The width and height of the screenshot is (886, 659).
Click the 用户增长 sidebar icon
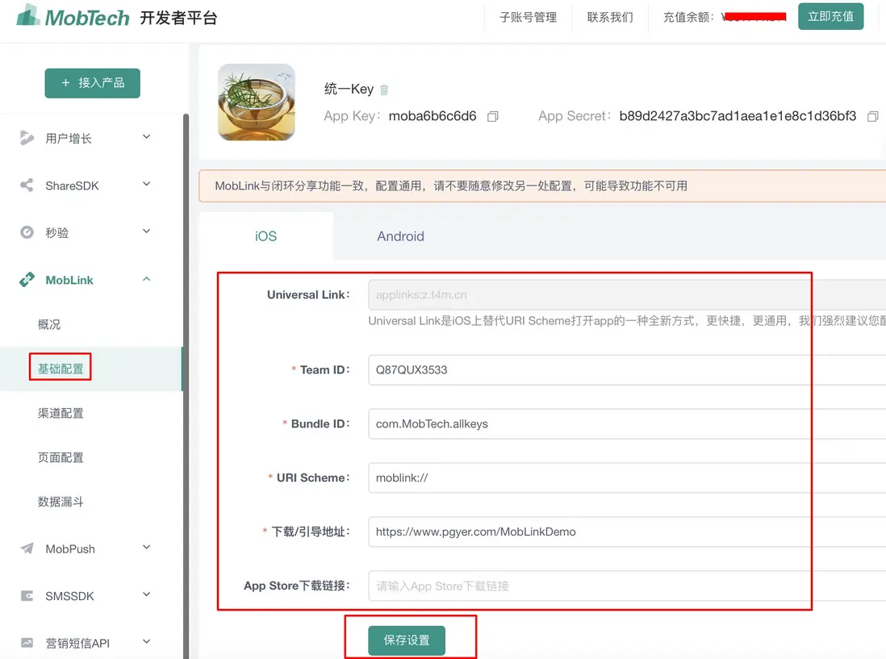[x=27, y=138]
